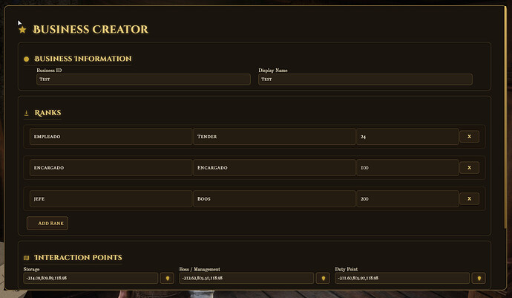Set Storage location with its pin button
The height and width of the screenshot is (298, 512).
[x=167, y=279]
